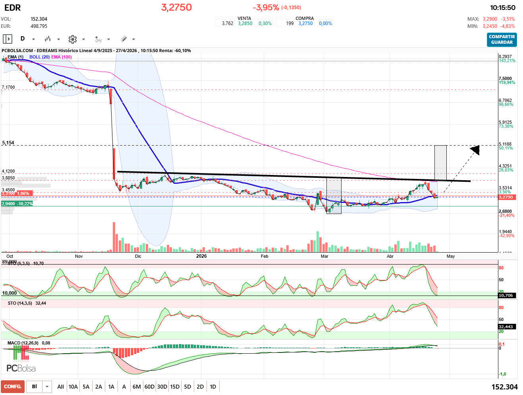Image resolution: width=523 pixels, height=395 pixels.
Task: Expand the timeframe D dropdown arrow
Action: coord(33,39)
